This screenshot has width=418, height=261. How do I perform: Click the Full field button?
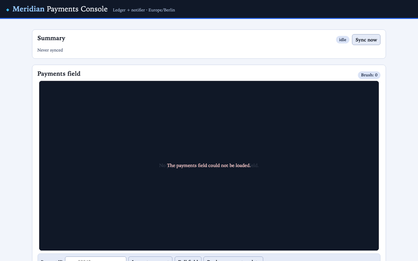188,260
